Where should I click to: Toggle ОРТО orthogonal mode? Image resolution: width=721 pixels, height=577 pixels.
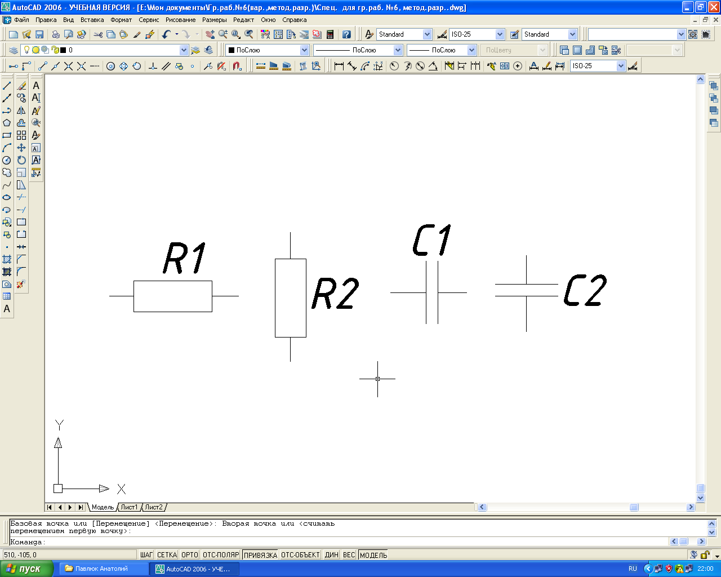(190, 555)
